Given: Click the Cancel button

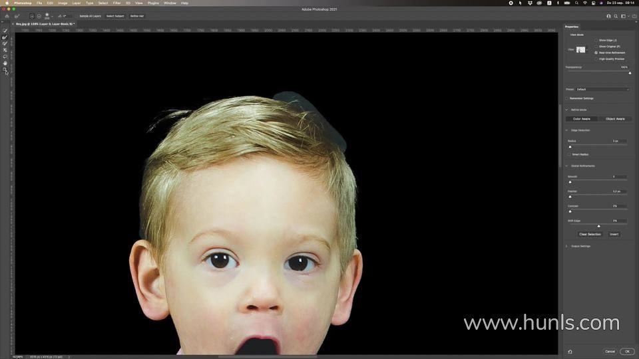Looking at the screenshot, I should 610,351.
